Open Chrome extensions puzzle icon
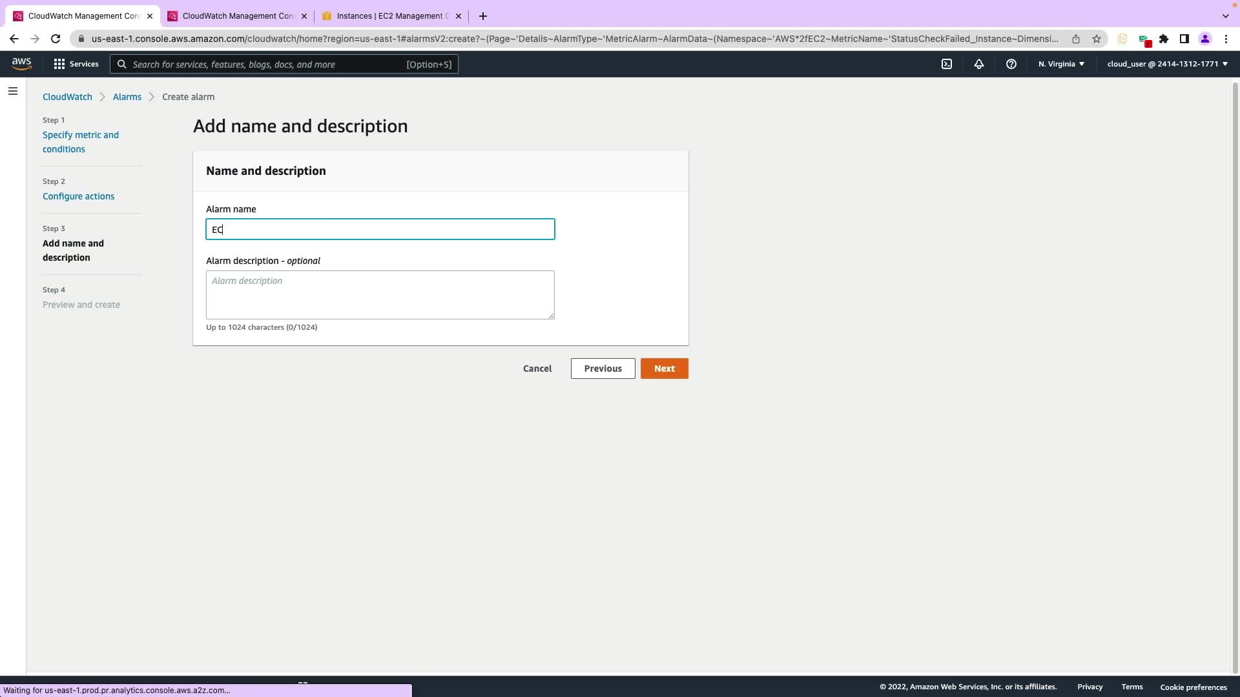The height and width of the screenshot is (697, 1240). [x=1164, y=39]
